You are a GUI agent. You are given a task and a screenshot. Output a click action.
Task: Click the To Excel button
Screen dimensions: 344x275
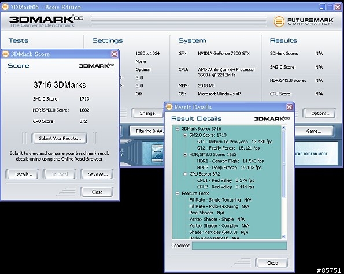(x=60, y=174)
